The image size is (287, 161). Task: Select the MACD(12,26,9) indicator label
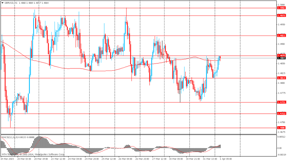(10, 137)
